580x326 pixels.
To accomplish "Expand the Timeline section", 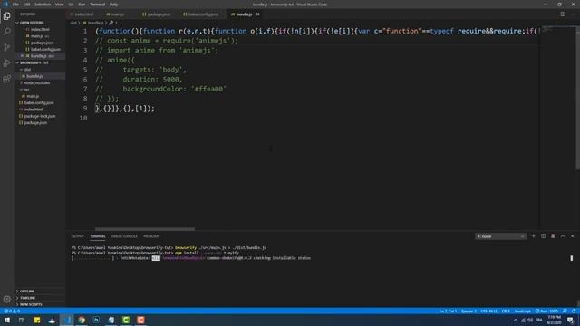I will tap(27, 298).
